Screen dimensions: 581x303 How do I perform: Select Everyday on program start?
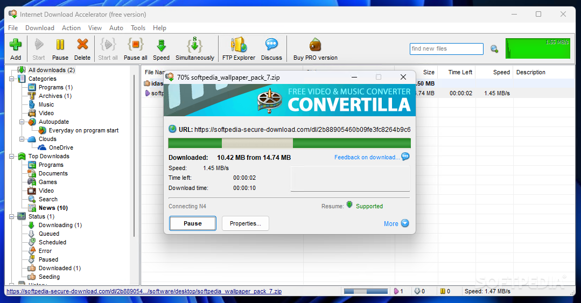[x=83, y=130]
